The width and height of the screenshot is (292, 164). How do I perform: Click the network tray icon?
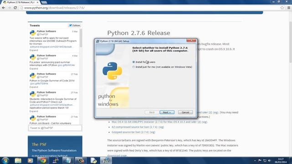coord(265,160)
